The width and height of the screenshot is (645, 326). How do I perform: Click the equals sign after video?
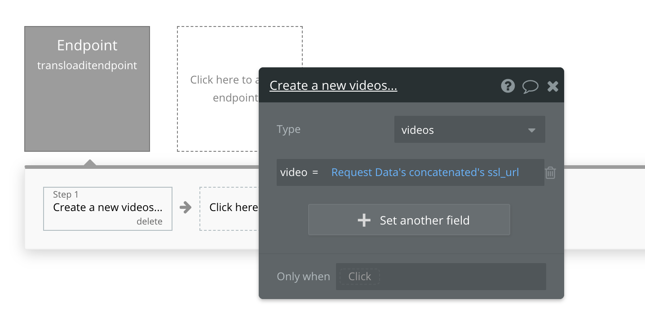click(314, 173)
